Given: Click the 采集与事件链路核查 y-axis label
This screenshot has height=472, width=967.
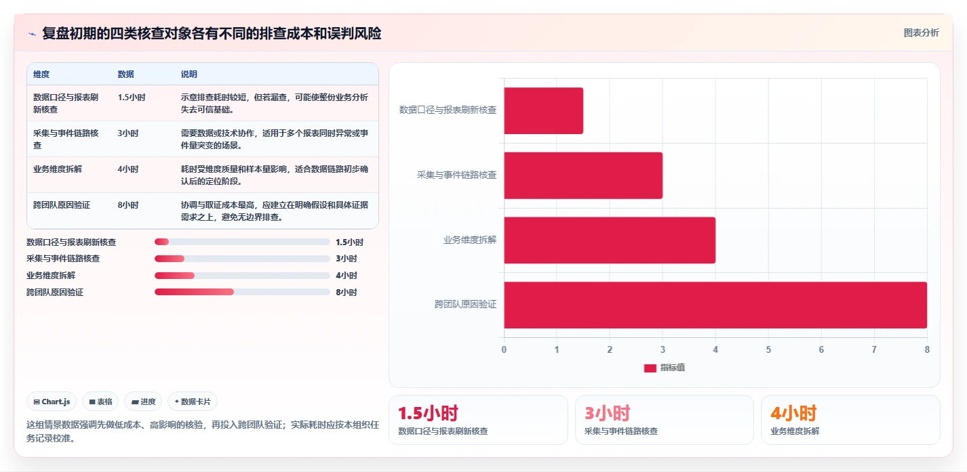Looking at the screenshot, I should (x=457, y=175).
